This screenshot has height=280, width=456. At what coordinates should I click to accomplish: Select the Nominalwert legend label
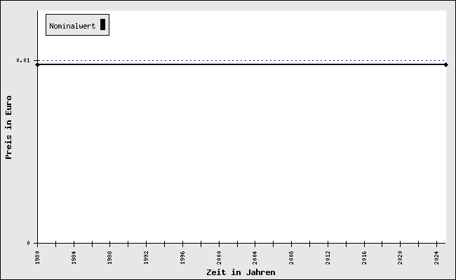72,26
